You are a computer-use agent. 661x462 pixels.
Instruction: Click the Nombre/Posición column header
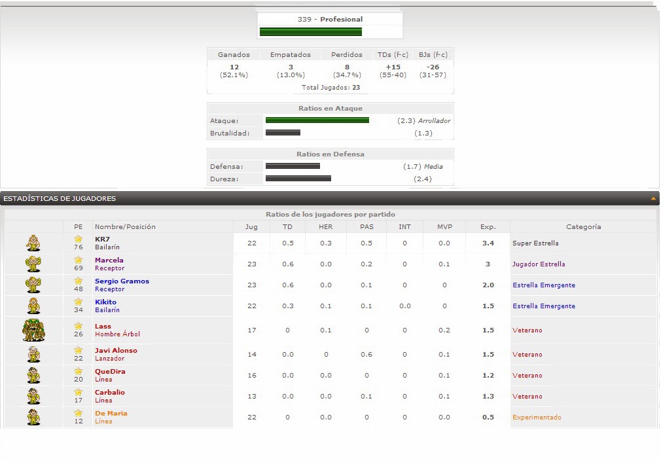click(x=125, y=227)
